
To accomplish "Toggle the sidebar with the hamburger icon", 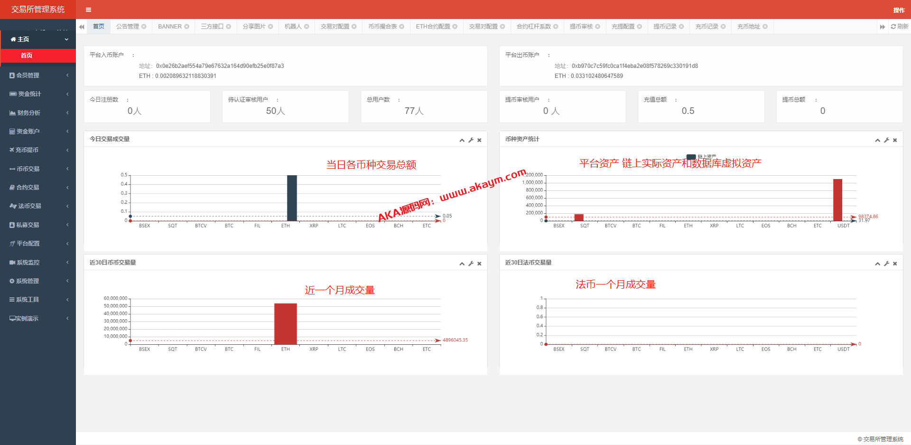I will click(88, 9).
